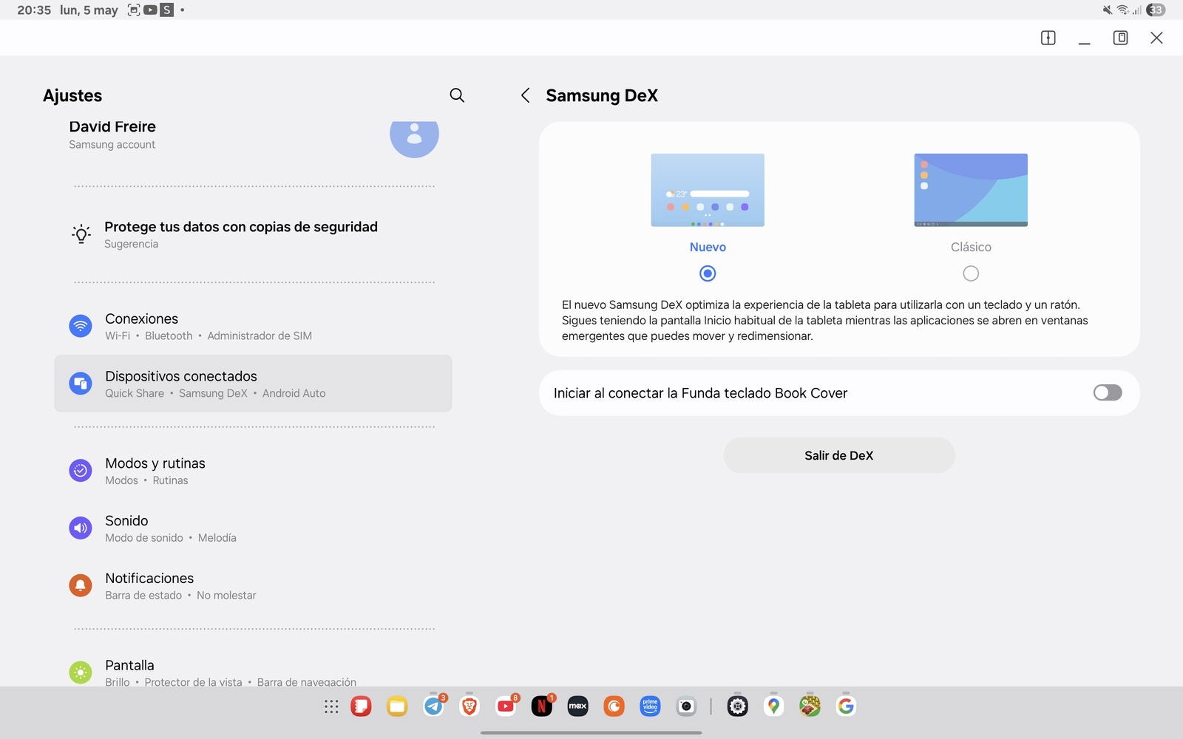Launch Crunchyroll from the taskbar
The image size is (1183, 739).
(x=614, y=706)
